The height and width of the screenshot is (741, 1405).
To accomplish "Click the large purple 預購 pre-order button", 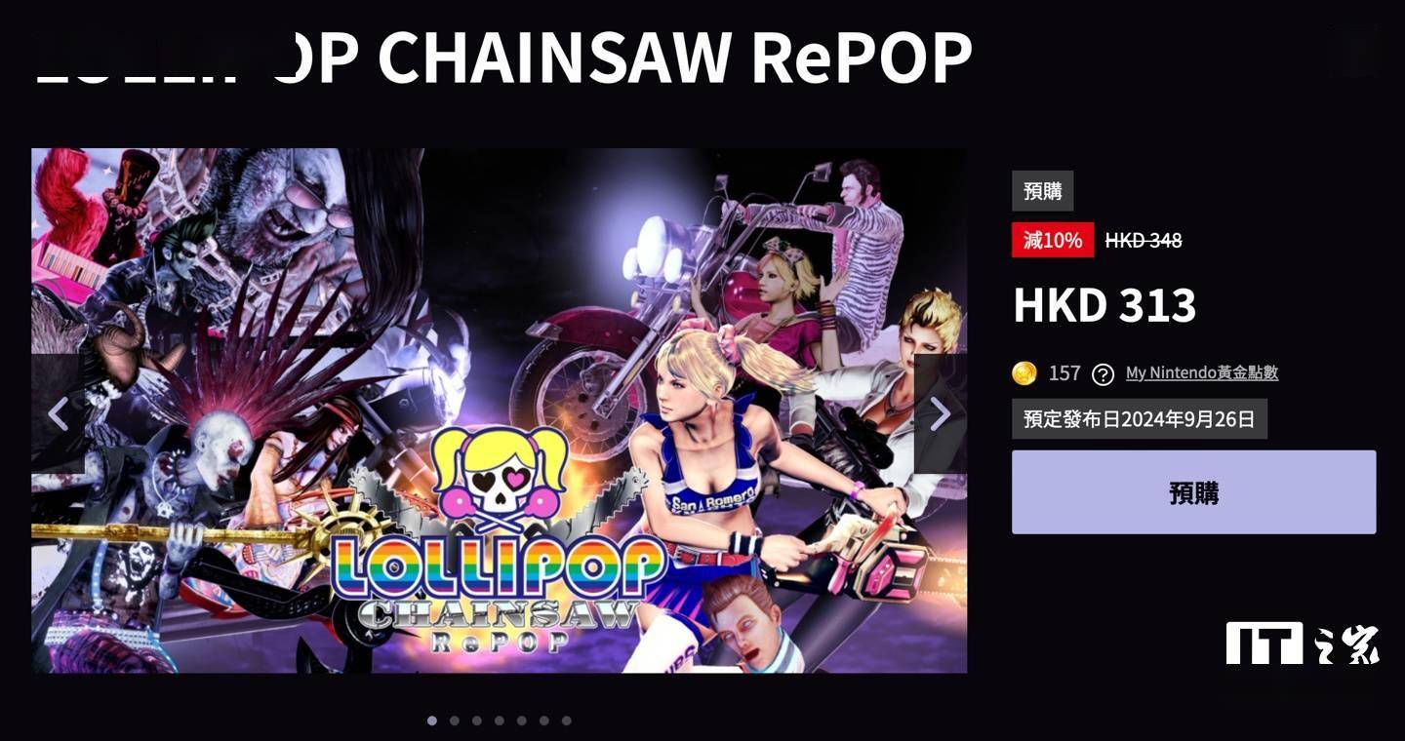I will click(x=1194, y=492).
